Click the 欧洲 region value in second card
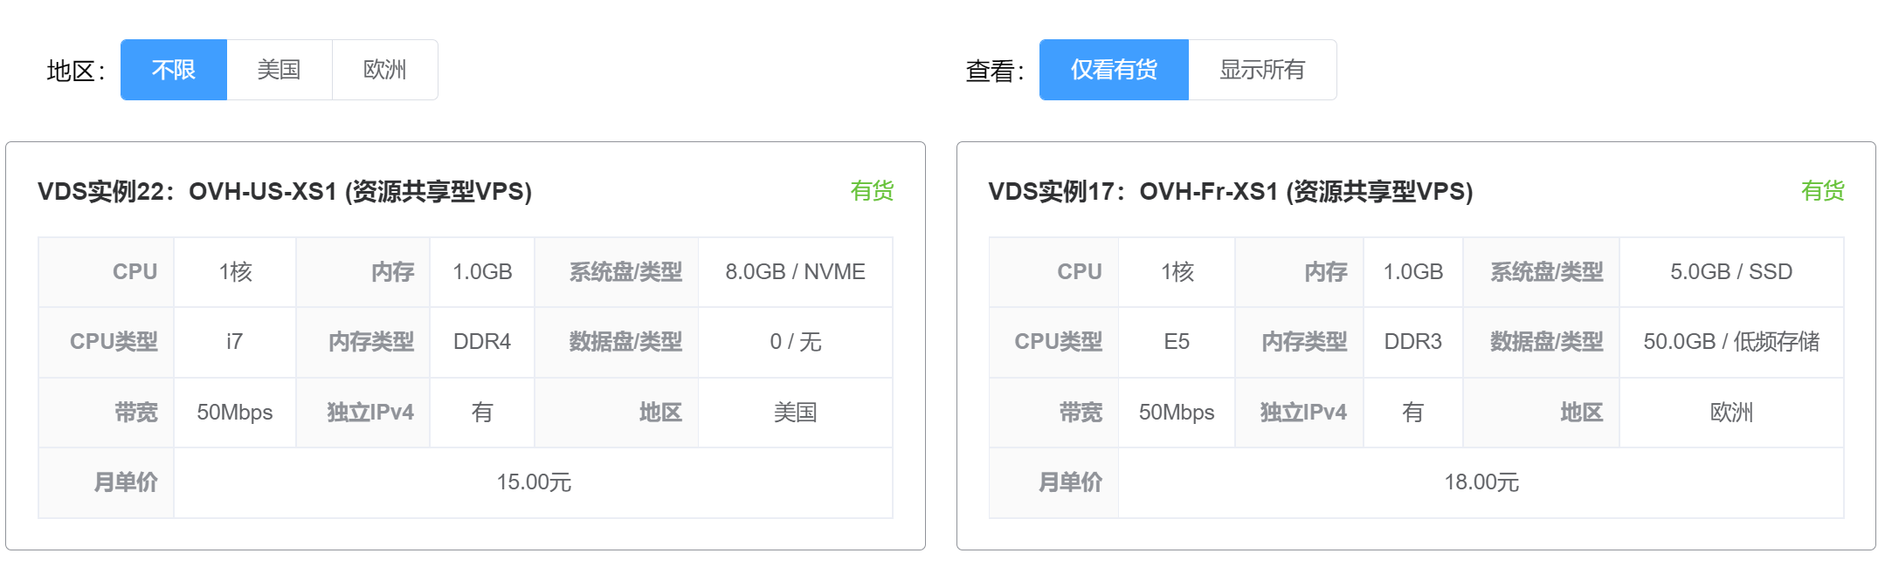 (1731, 413)
